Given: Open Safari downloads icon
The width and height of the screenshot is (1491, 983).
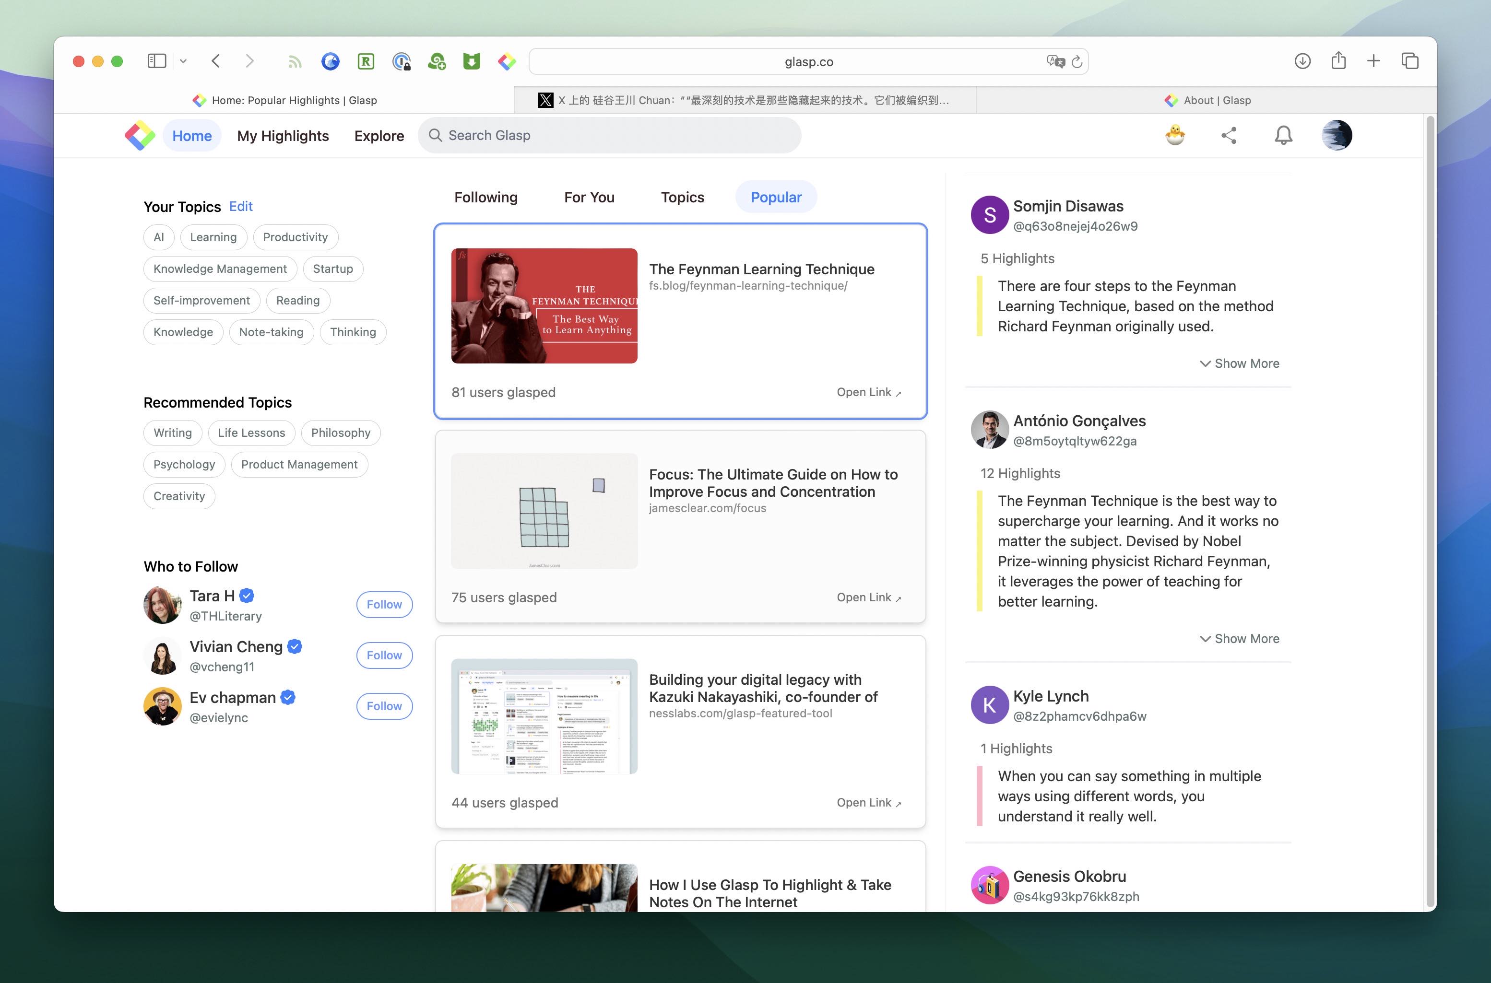Looking at the screenshot, I should pyautogui.click(x=1302, y=61).
